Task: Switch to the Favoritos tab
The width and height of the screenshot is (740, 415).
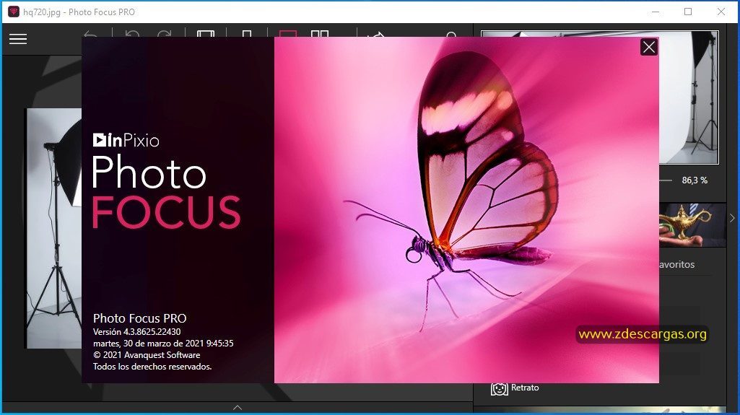Action: [677, 265]
